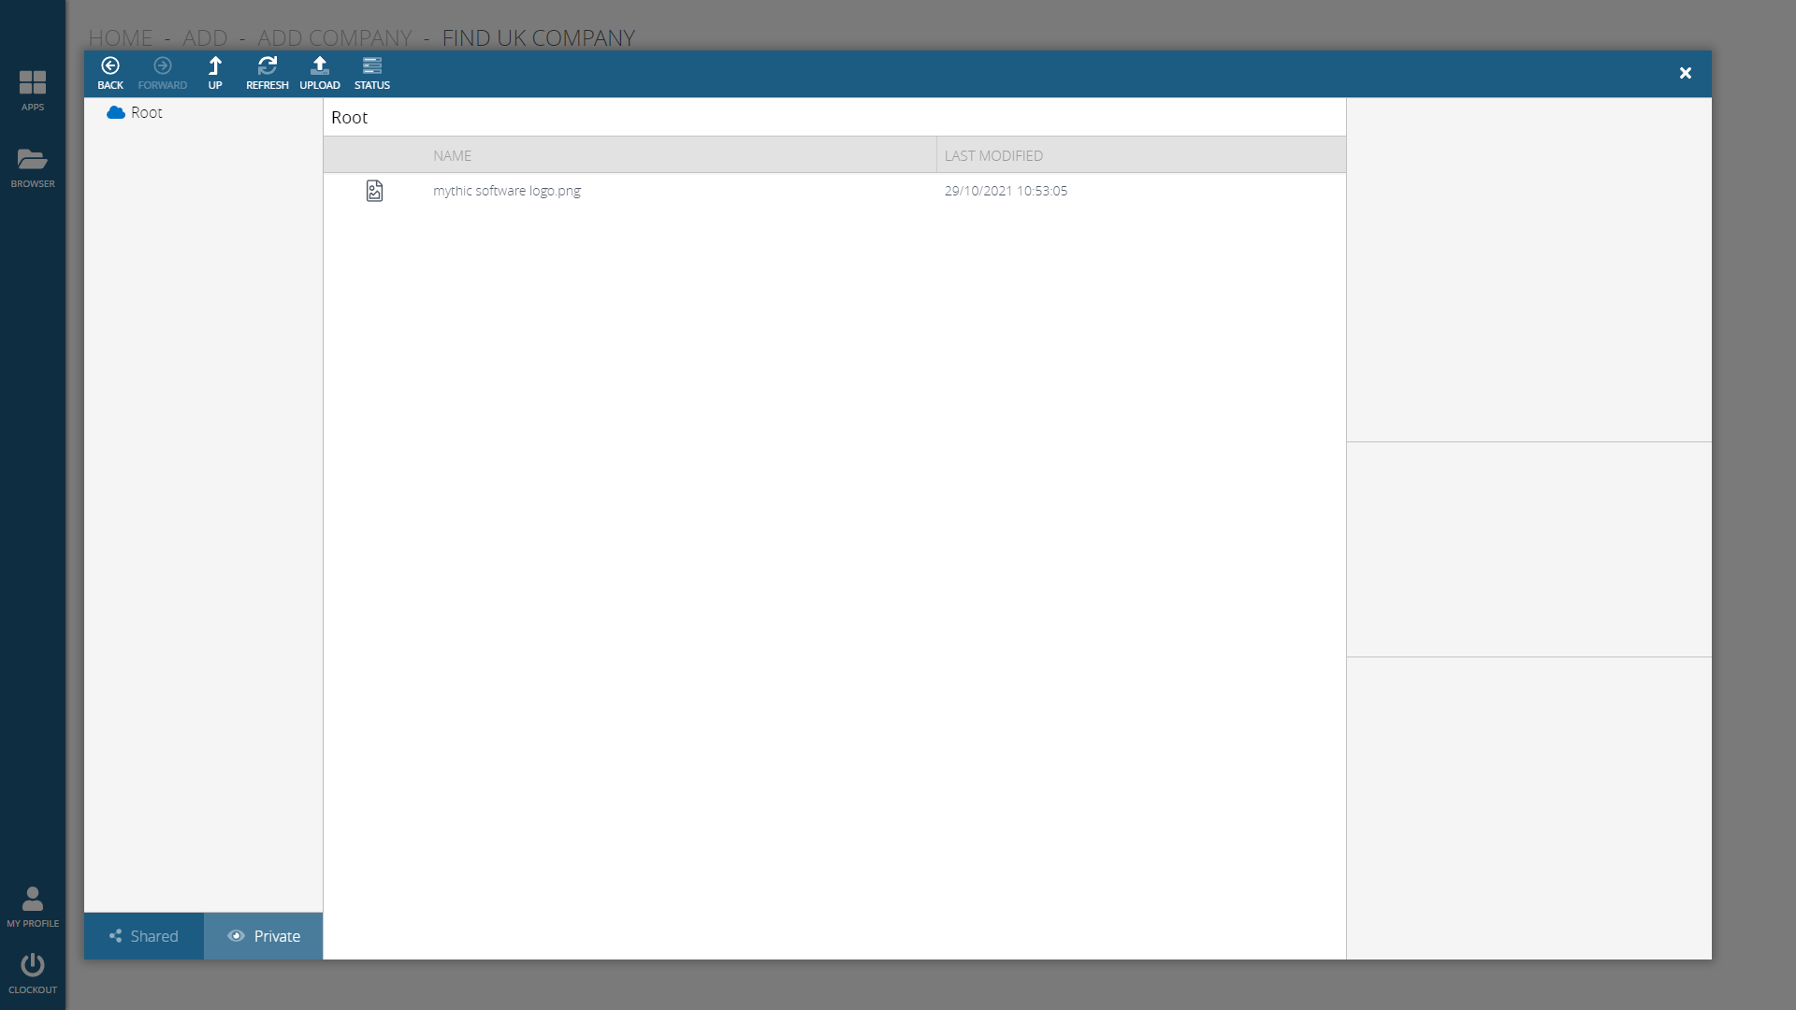Click the file's modified date cell
Image resolution: width=1796 pixels, height=1010 pixels.
(x=1006, y=191)
